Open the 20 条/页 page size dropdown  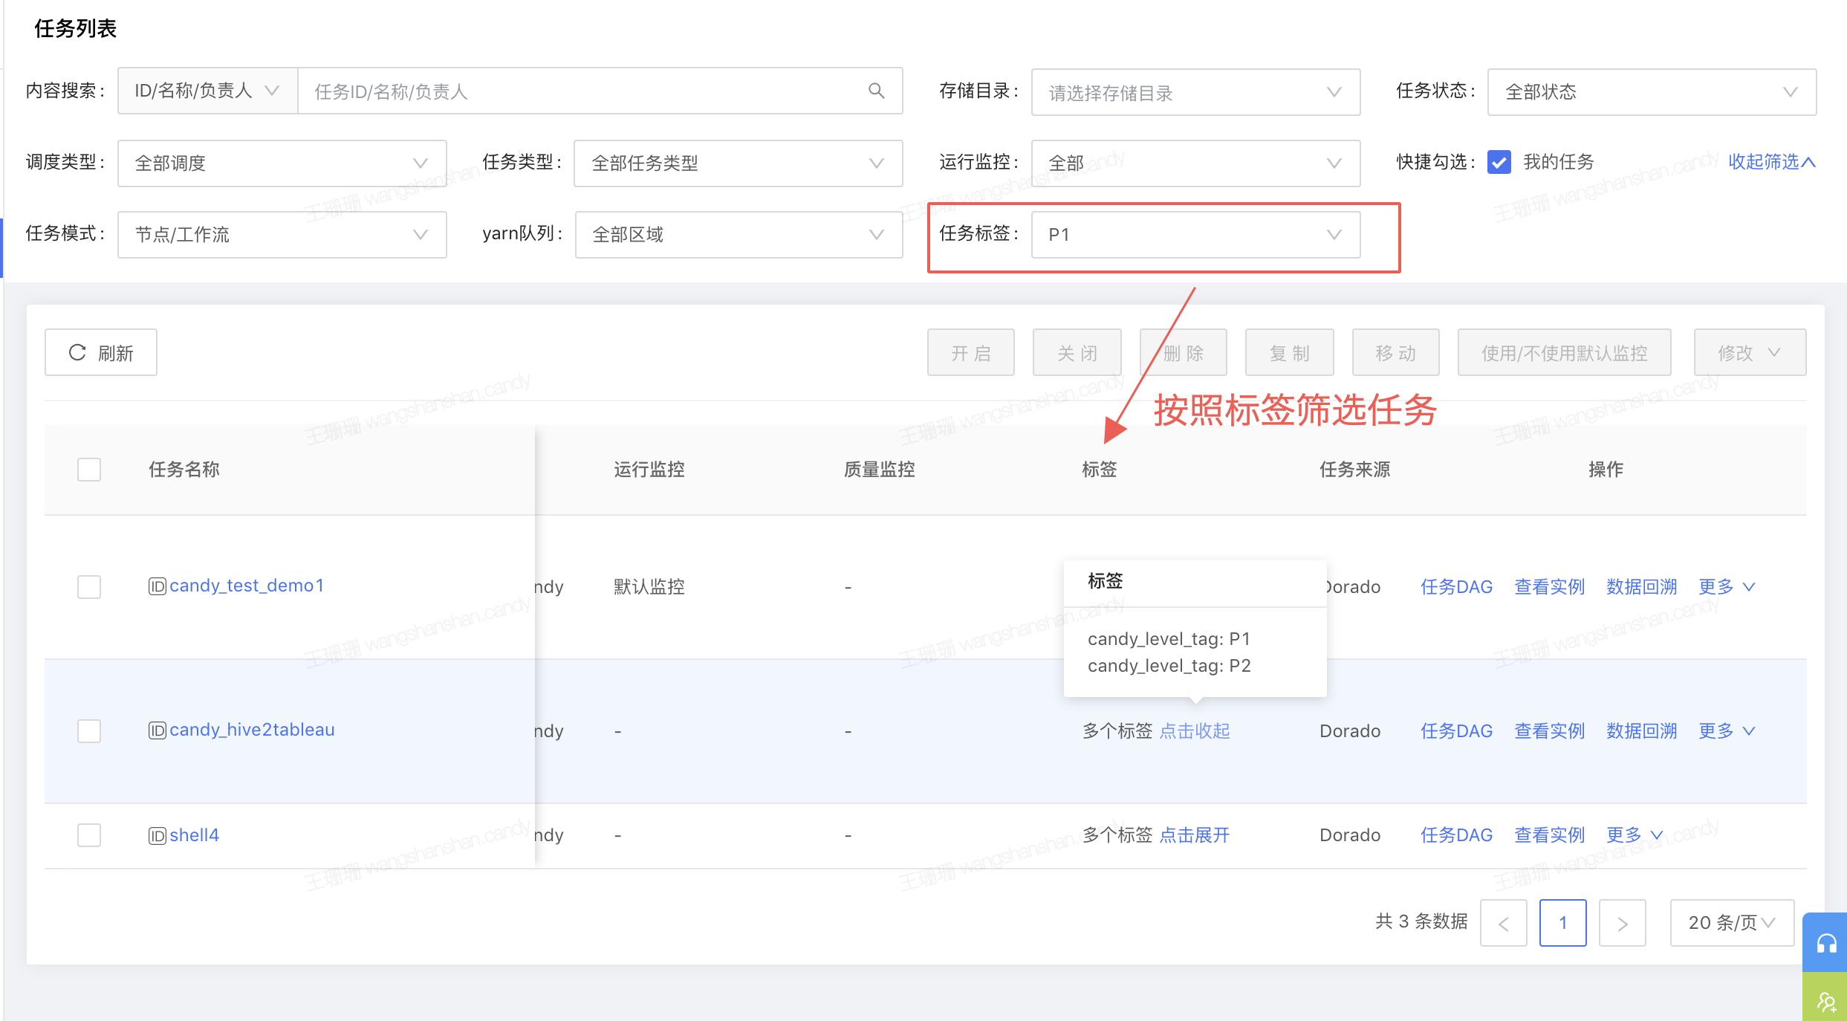(1731, 923)
